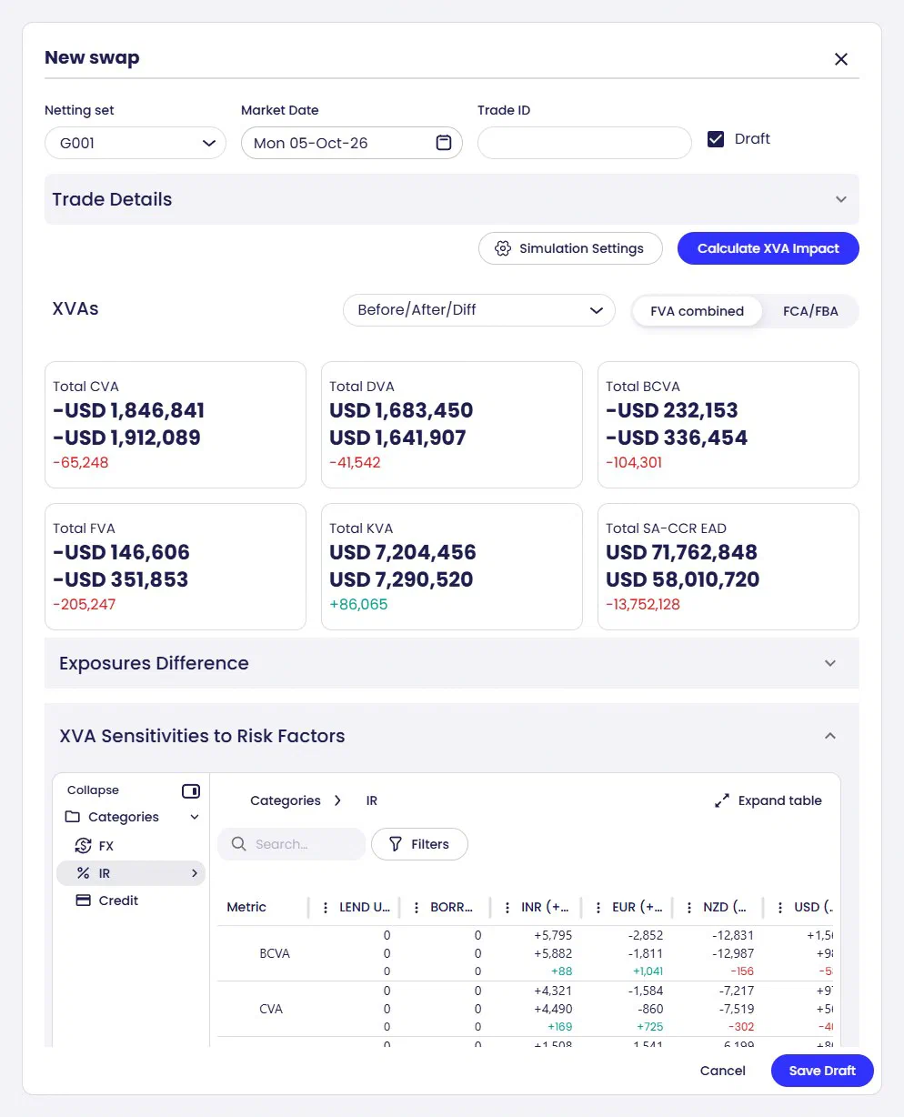904x1117 pixels.
Task: Collapse the Categories tree node
Action: 195,818
